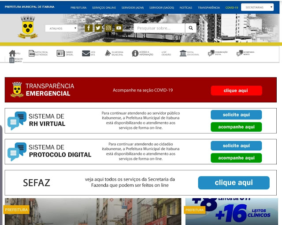Open the Facebook page icon
Image resolution: width=282 pixels, height=225 pixels.
pos(89,28)
